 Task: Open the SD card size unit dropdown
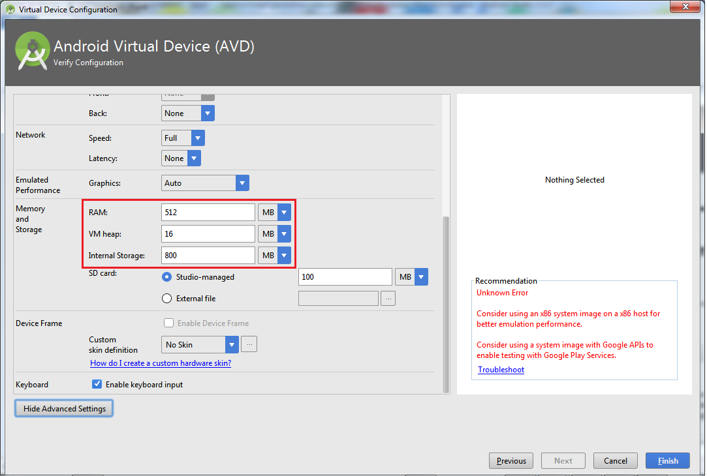(x=411, y=277)
